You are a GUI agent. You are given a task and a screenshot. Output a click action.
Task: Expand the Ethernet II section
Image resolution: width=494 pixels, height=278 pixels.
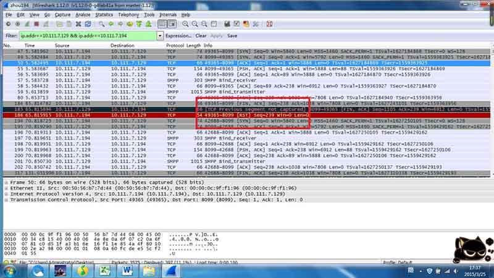[6, 188]
